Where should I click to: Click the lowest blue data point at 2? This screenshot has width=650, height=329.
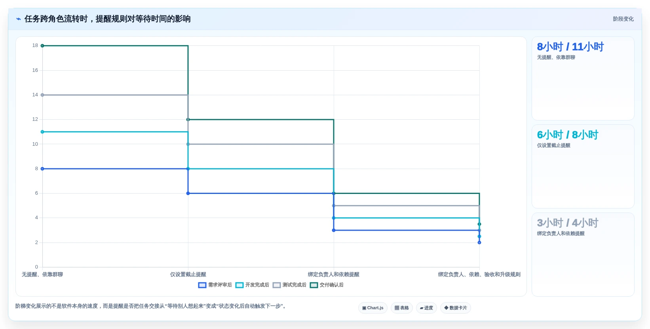point(479,243)
